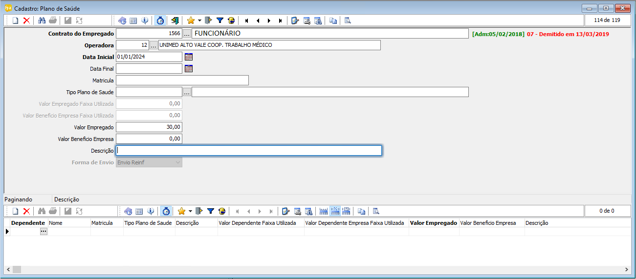Click the horizontal scrollbar right arrow
Viewport: 636px width, 279px height.
627,270
